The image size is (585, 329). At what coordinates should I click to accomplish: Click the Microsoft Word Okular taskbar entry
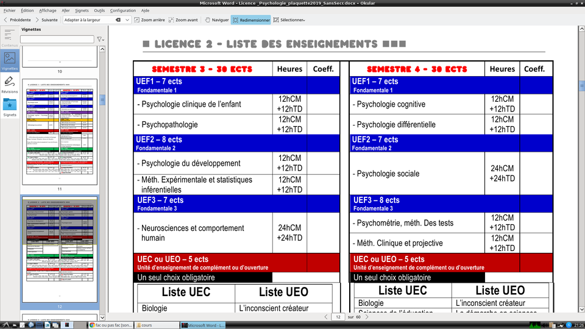pyautogui.click(x=203, y=325)
